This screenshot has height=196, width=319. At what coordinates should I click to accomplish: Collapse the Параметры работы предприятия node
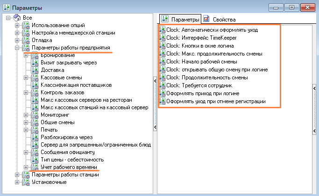click(17, 48)
